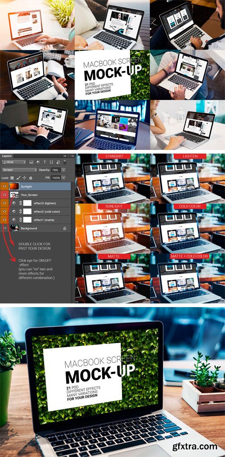The height and width of the screenshot is (457, 225).
Task: Click the effect3 (lighten) mask link icon
Action: pyautogui.click(x=20, y=203)
